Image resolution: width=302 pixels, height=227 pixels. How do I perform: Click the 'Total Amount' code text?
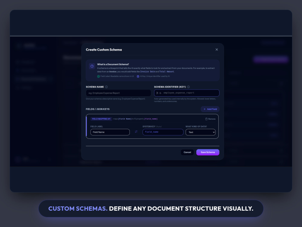point(167,72)
